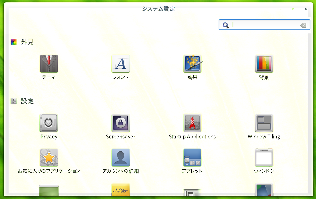Open the yellow Notes icon at the bottom
This screenshot has width=316, height=199.
coord(121,190)
